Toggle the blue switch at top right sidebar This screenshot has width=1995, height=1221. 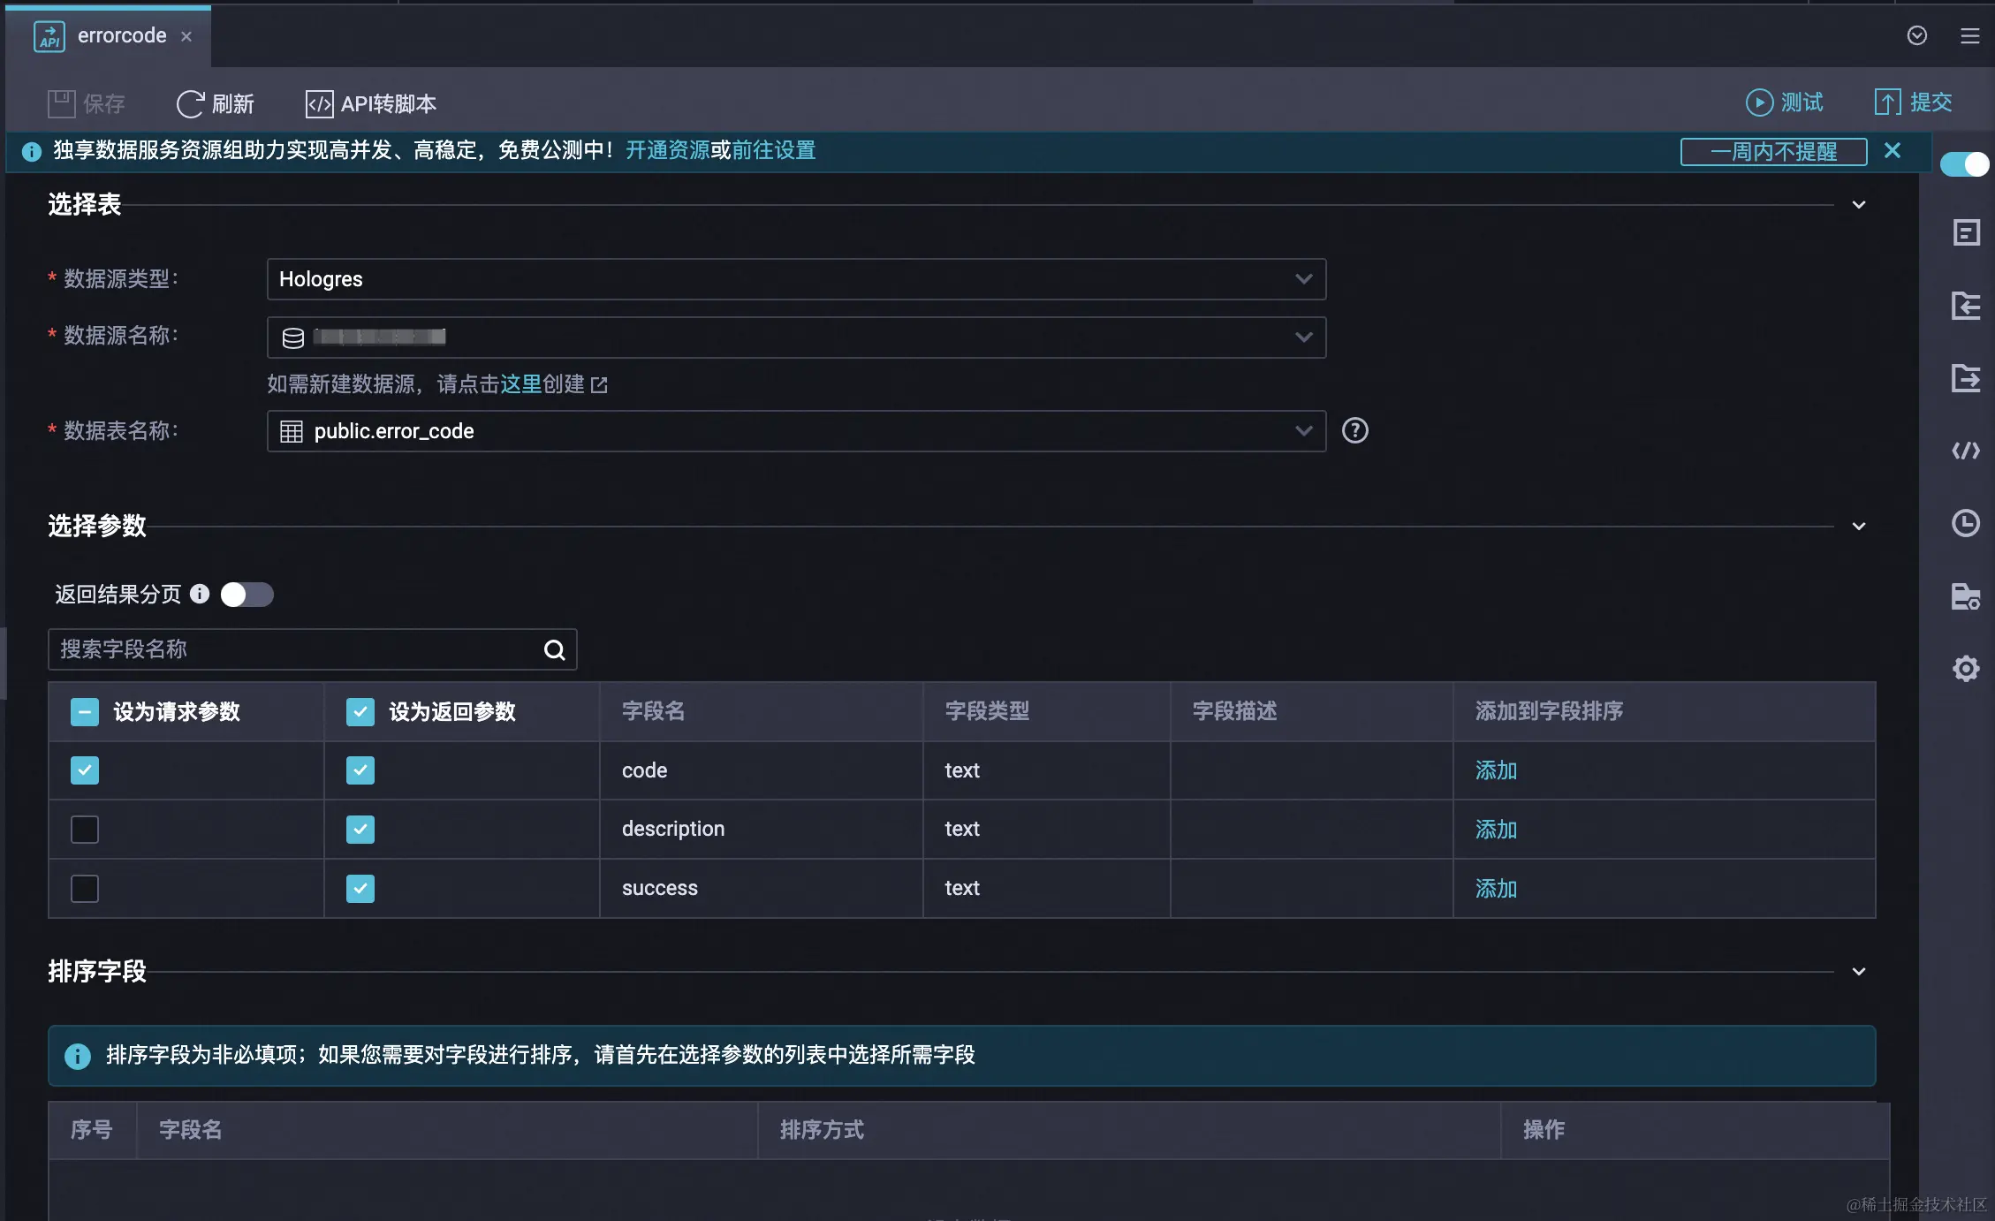click(1963, 164)
